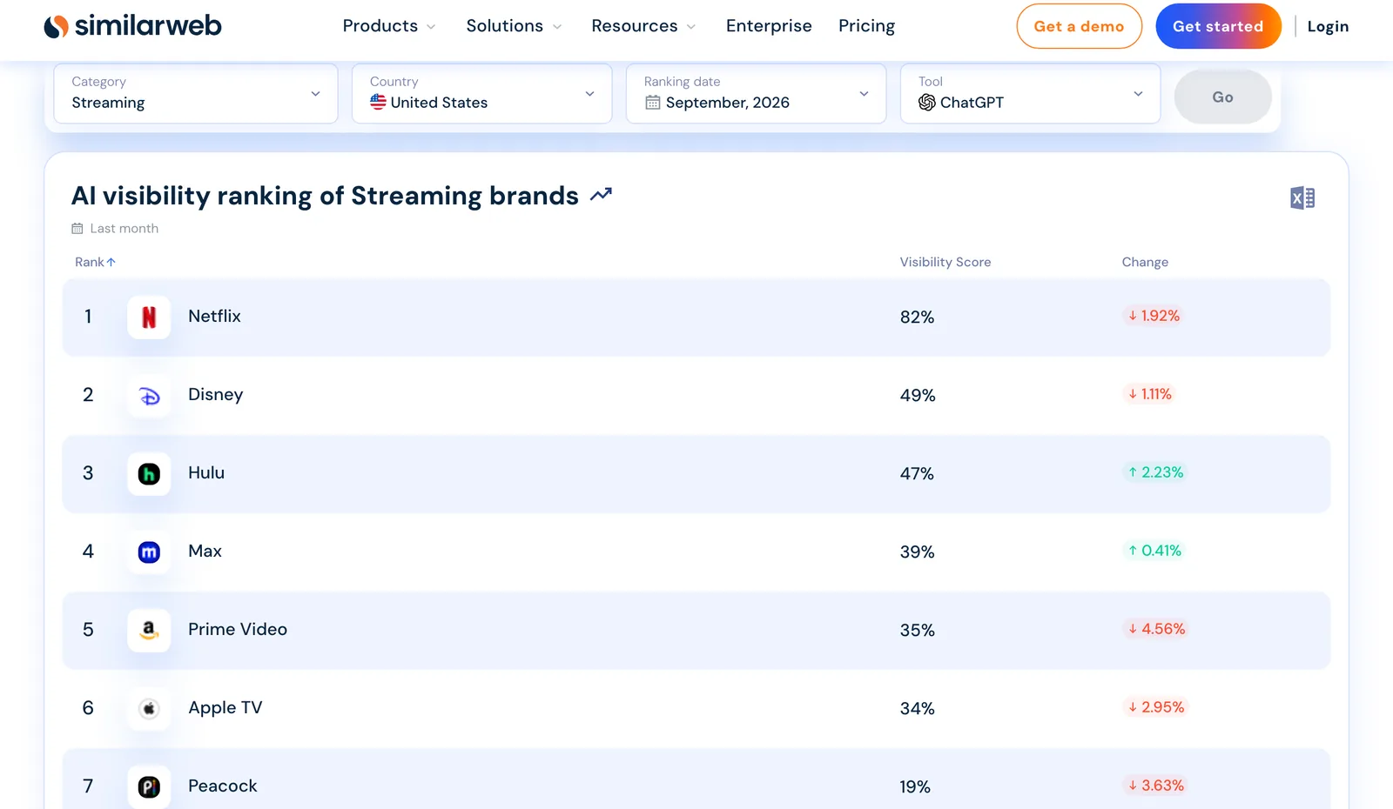Screen dimensions: 1393x809
Task: Click the Get a demo button
Action: [1079, 26]
